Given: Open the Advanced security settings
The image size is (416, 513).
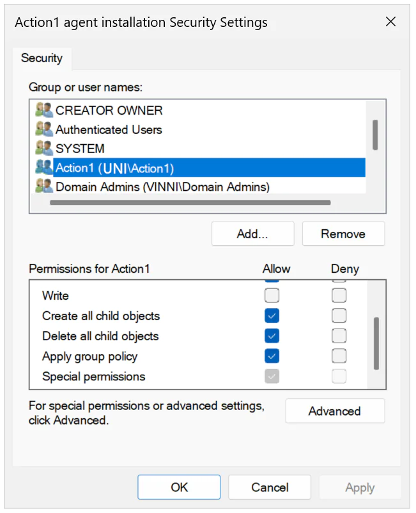Looking at the screenshot, I should pos(335,411).
